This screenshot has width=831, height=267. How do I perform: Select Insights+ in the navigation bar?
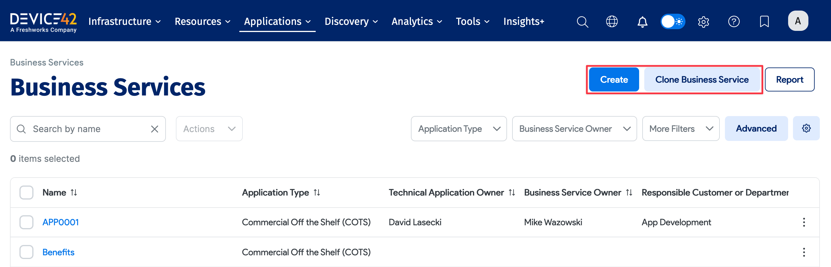523,21
